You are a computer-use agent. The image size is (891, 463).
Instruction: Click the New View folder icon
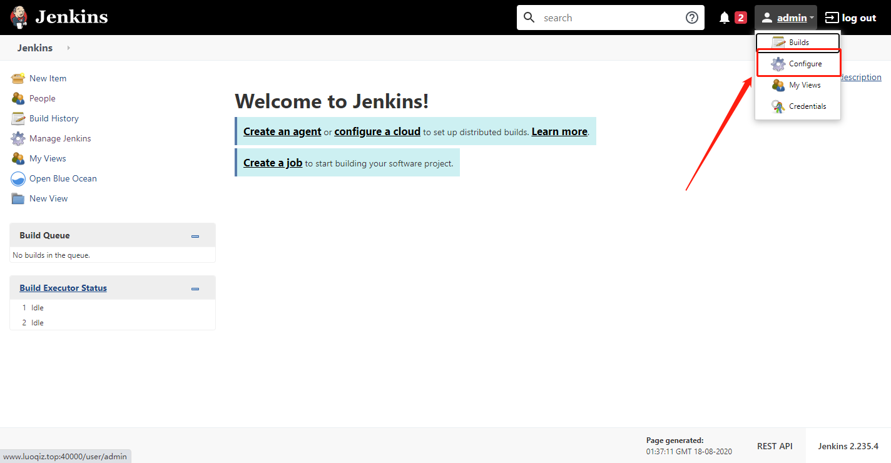18,198
